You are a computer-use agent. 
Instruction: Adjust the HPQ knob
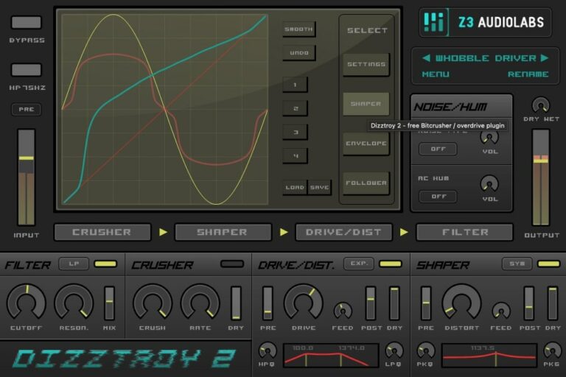tap(268, 350)
